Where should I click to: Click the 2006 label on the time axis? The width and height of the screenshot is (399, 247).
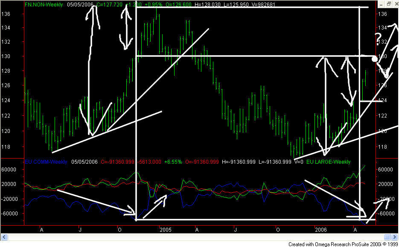[321, 229]
